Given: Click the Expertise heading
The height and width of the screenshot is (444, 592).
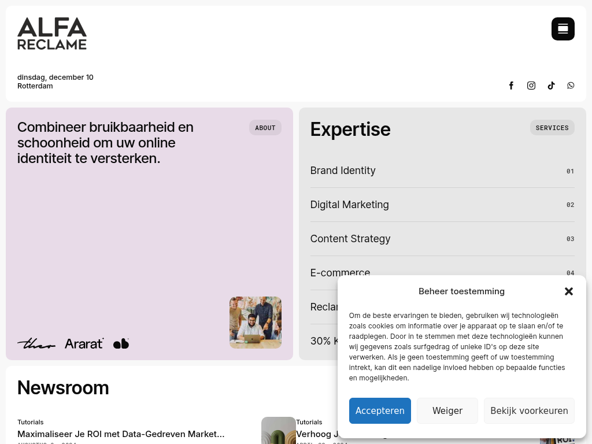Looking at the screenshot, I should [x=350, y=129].
